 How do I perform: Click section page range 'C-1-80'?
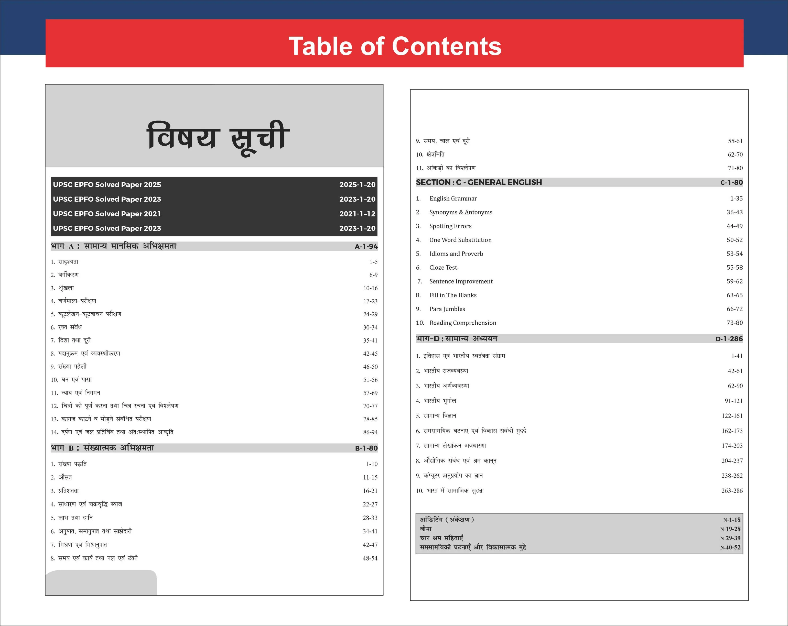pos(731,182)
